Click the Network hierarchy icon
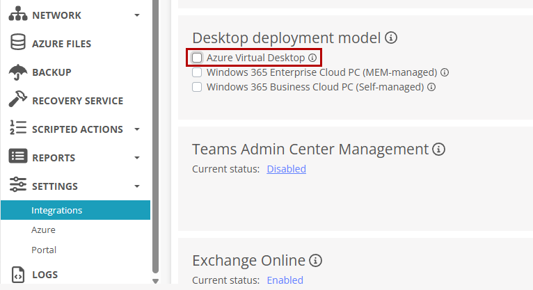 pyautogui.click(x=18, y=14)
